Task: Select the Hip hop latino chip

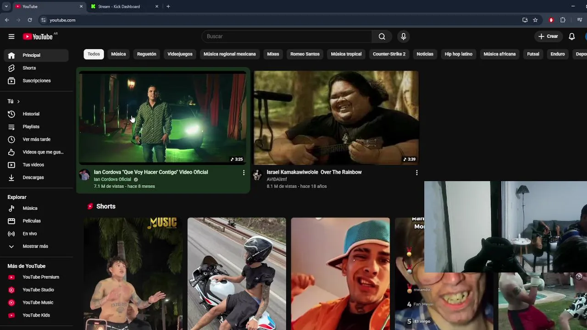Action: [x=458, y=54]
